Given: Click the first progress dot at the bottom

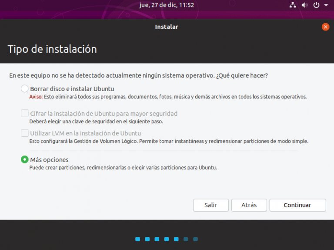Looking at the screenshot, I should coord(137,239).
